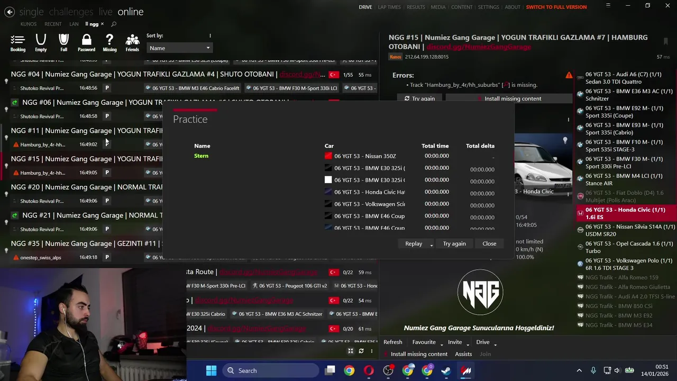
Task: Open the challenges section
Action: click(x=71, y=12)
